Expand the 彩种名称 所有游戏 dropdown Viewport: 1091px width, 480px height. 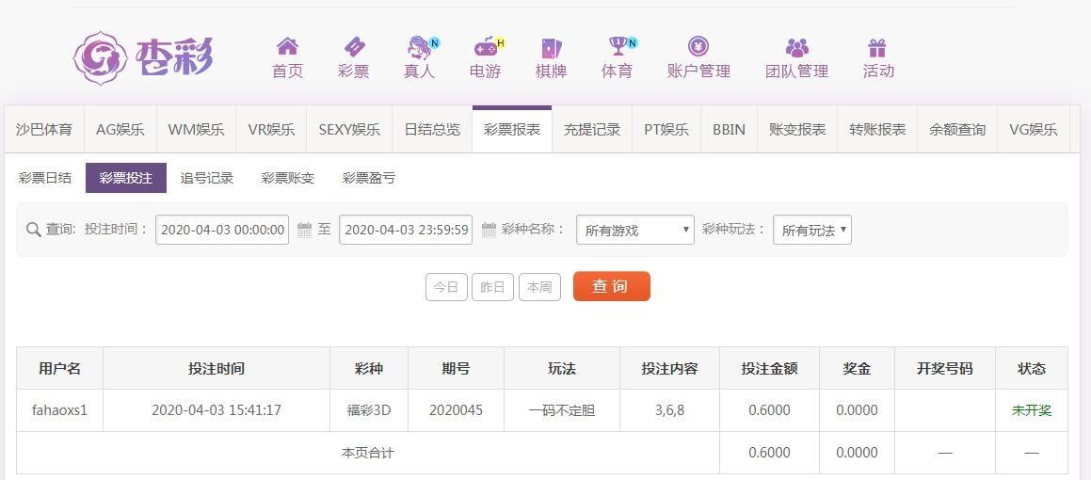tap(635, 230)
